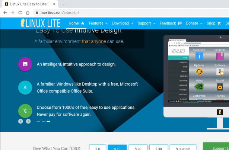Go to next slide with right arrow
Viewport: 229px width, 150px height.
point(28,121)
